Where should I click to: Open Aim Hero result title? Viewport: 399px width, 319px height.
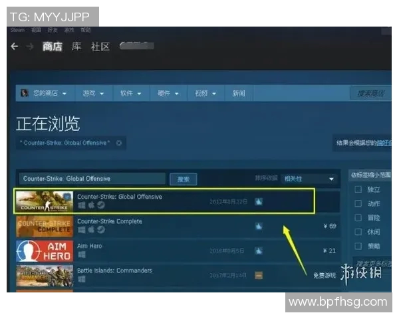point(90,246)
